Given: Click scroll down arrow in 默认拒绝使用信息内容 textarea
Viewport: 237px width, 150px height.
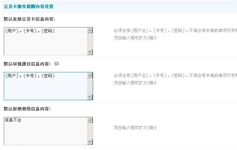Looking at the screenshot, I should coord(90,142).
